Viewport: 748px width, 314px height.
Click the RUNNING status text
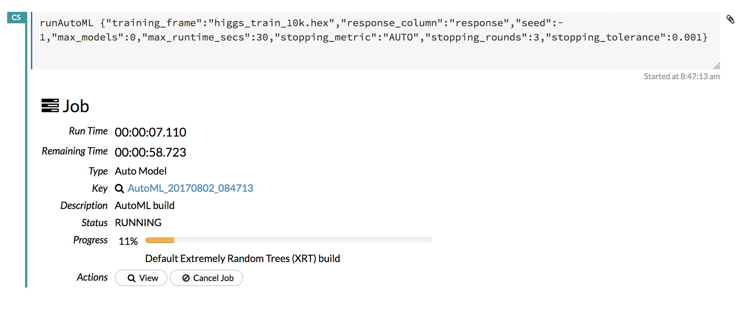[138, 223]
